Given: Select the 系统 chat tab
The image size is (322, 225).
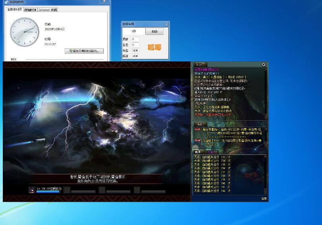Looking at the screenshot, I should 200,65.
